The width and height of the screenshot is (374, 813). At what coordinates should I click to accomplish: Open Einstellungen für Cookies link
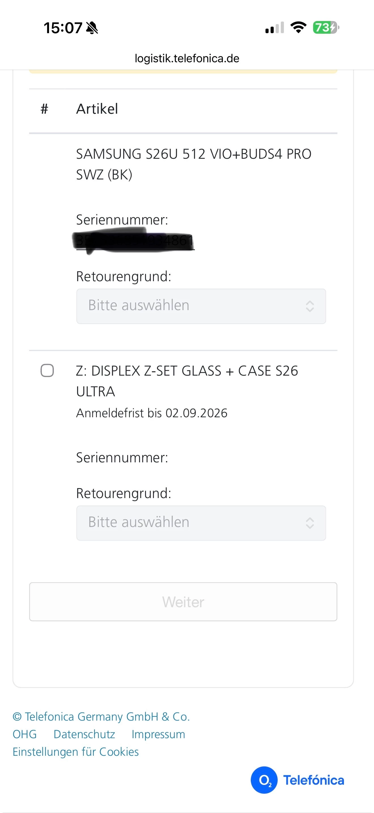(x=76, y=752)
